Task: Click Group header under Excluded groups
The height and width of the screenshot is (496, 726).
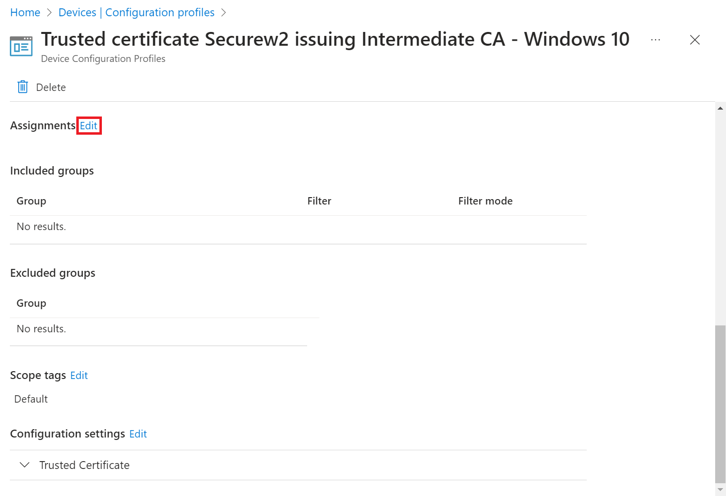Action: pos(32,303)
